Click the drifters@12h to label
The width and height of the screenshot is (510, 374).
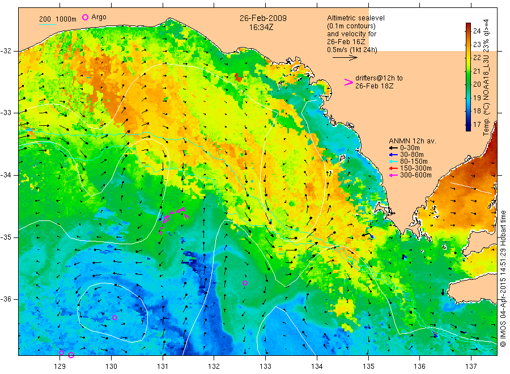pyautogui.click(x=379, y=78)
